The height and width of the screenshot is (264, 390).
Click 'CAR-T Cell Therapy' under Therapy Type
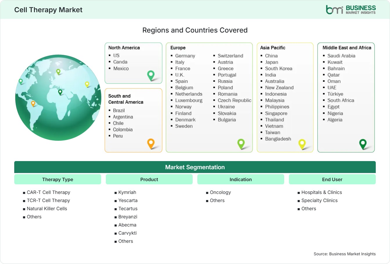49,192
